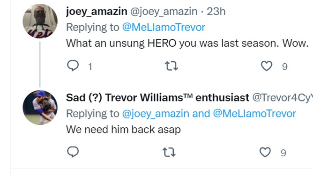
Task: Like the 'We need him back asap' tweet
Action: click(x=265, y=152)
